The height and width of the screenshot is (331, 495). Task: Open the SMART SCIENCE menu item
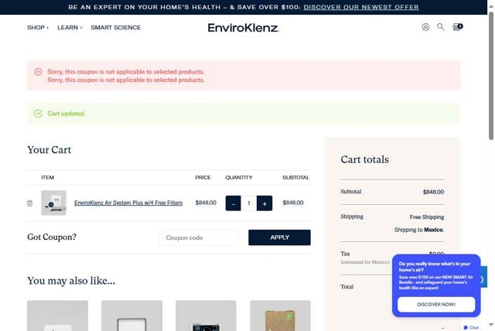point(115,28)
